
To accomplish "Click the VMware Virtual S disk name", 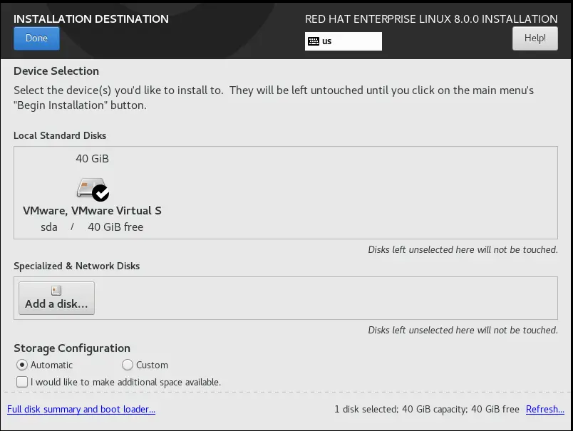I will pyautogui.click(x=92, y=210).
